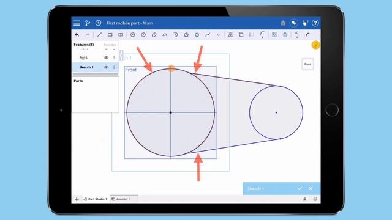Screen dimensions: 392x220
Task: Select the sketch Transform tool
Action: 285,35
